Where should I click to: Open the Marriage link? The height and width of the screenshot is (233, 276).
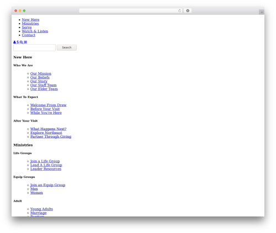click(39, 213)
